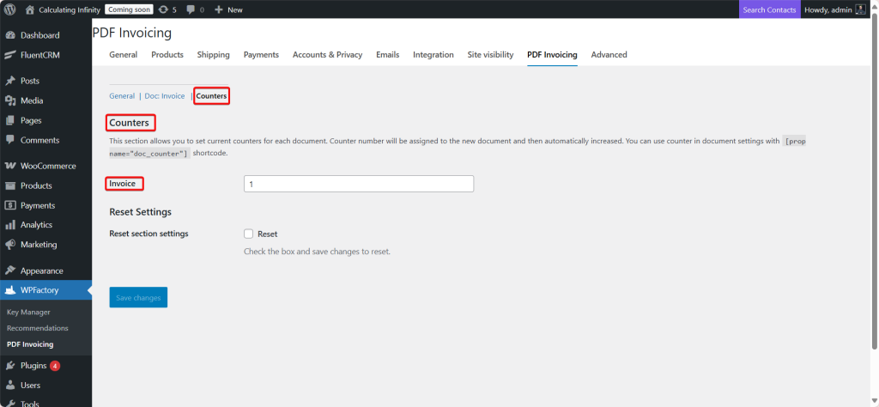The width and height of the screenshot is (879, 407).
Task: Click the 'Check the box and save changes' text
Action: click(317, 252)
